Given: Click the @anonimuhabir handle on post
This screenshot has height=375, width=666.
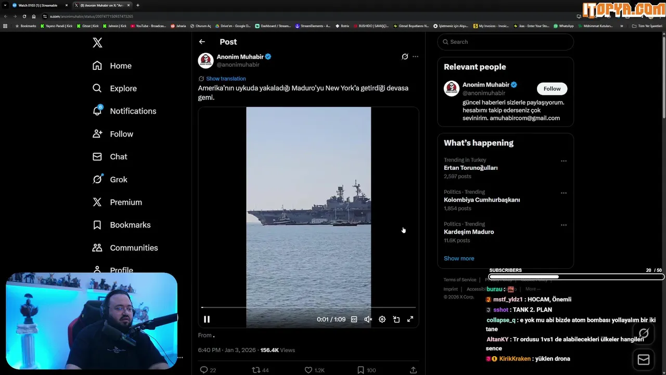Looking at the screenshot, I should pyautogui.click(x=238, y=65).
